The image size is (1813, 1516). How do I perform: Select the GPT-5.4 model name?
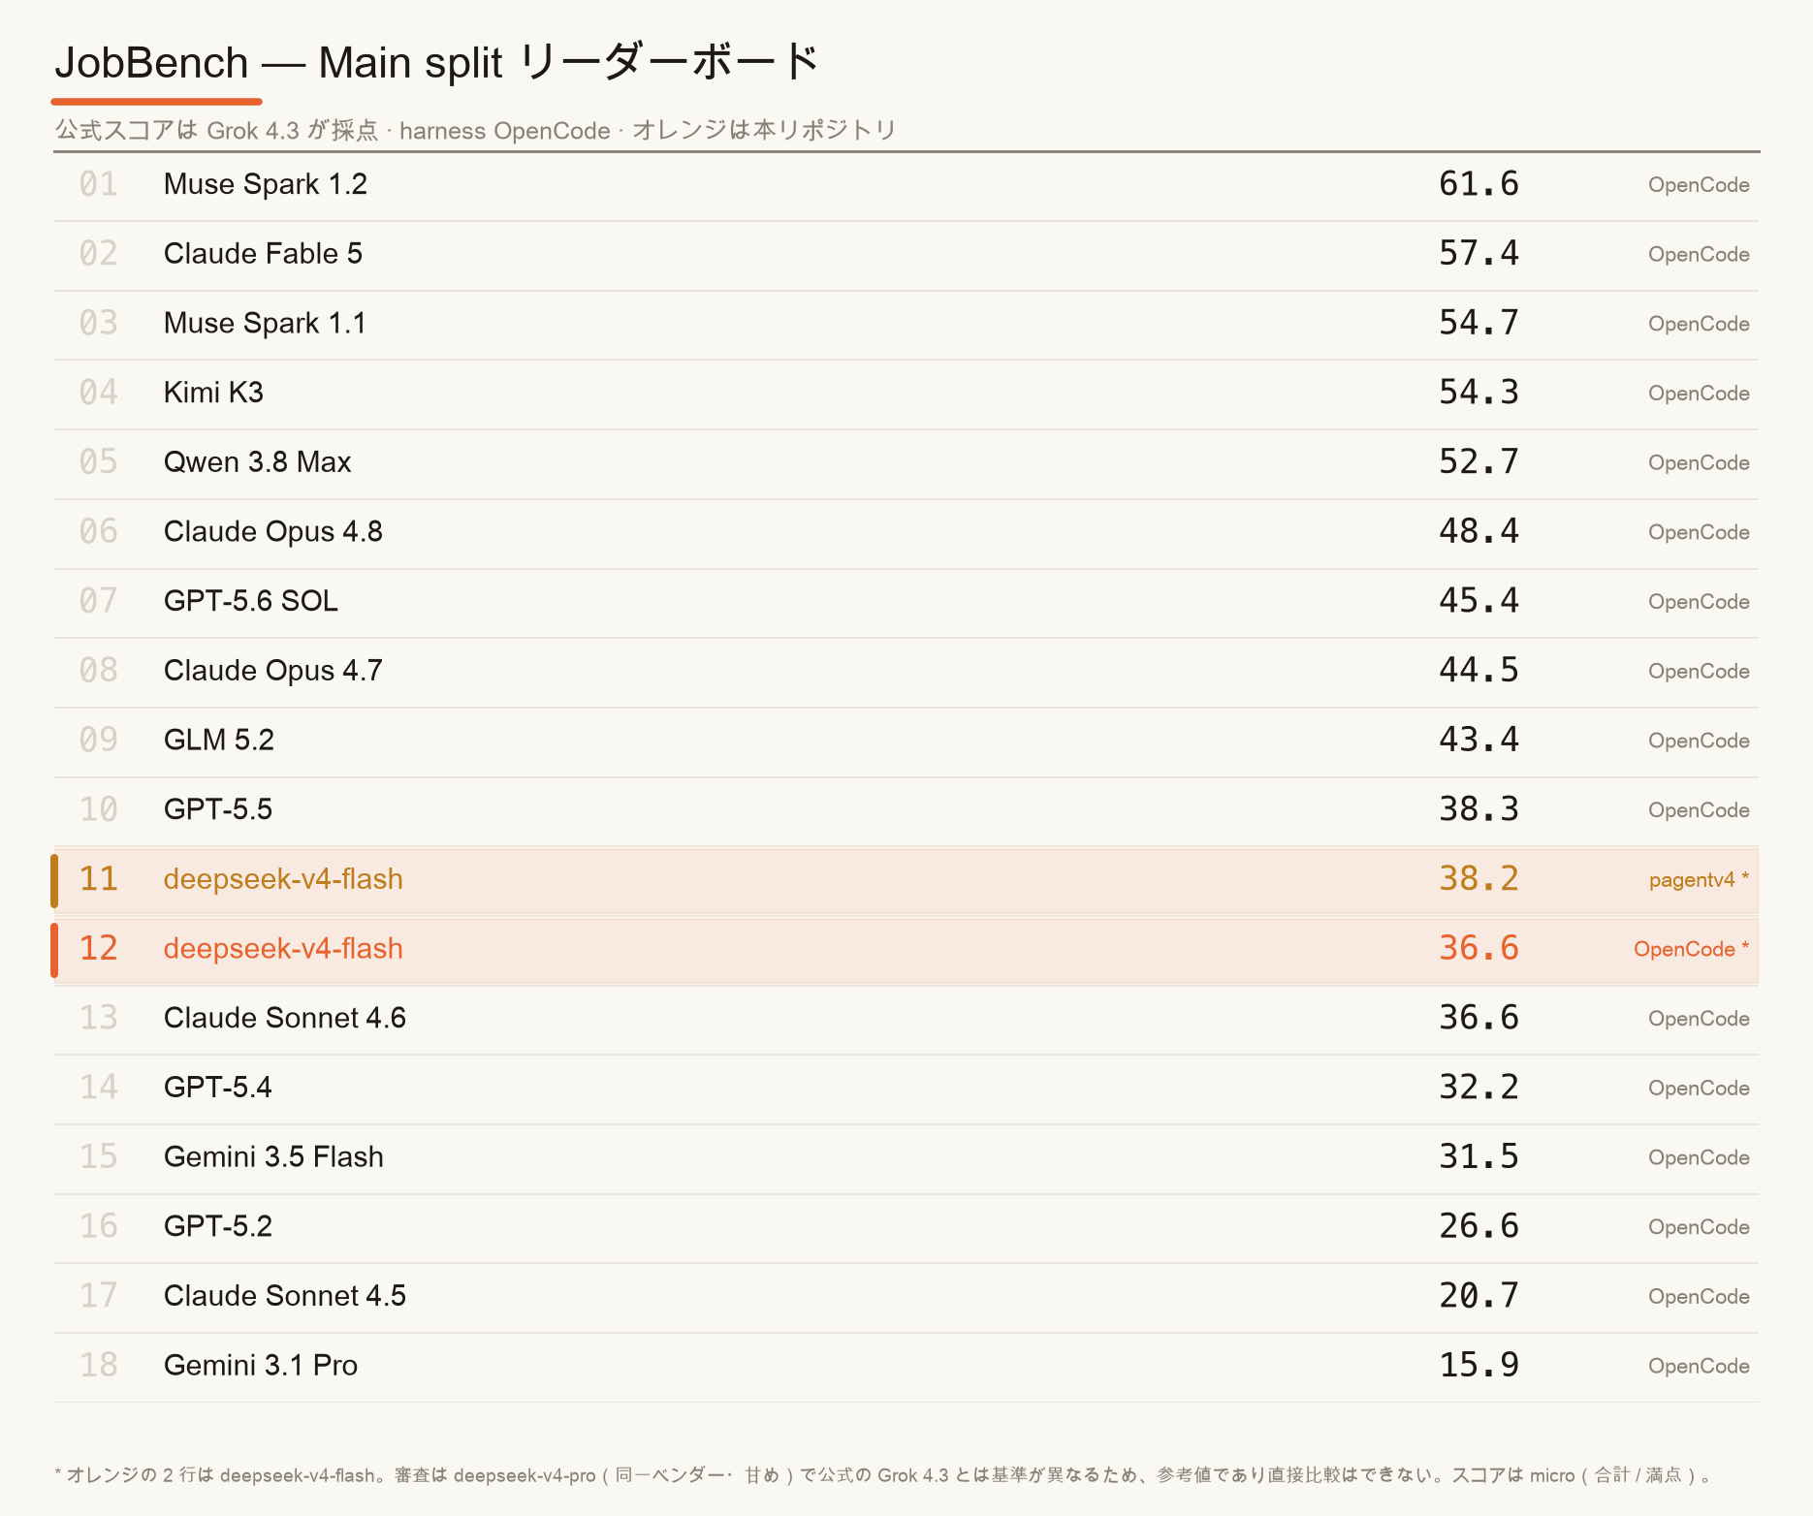click(x=218, y=1088)
